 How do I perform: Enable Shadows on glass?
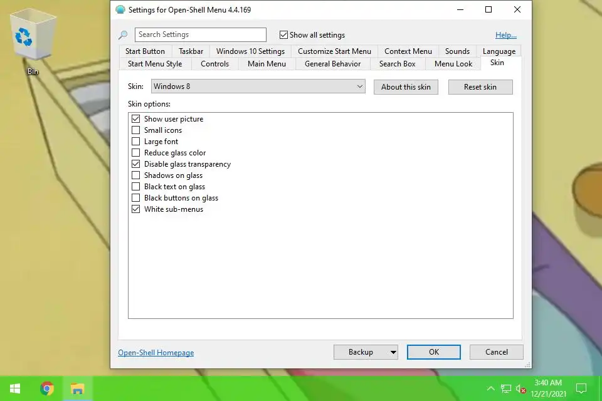click(135, 175)
